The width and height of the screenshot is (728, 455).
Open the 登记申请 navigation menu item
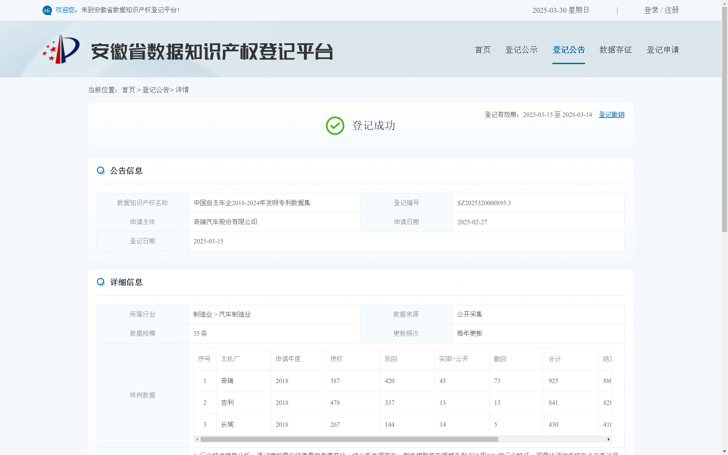point(662,50)
